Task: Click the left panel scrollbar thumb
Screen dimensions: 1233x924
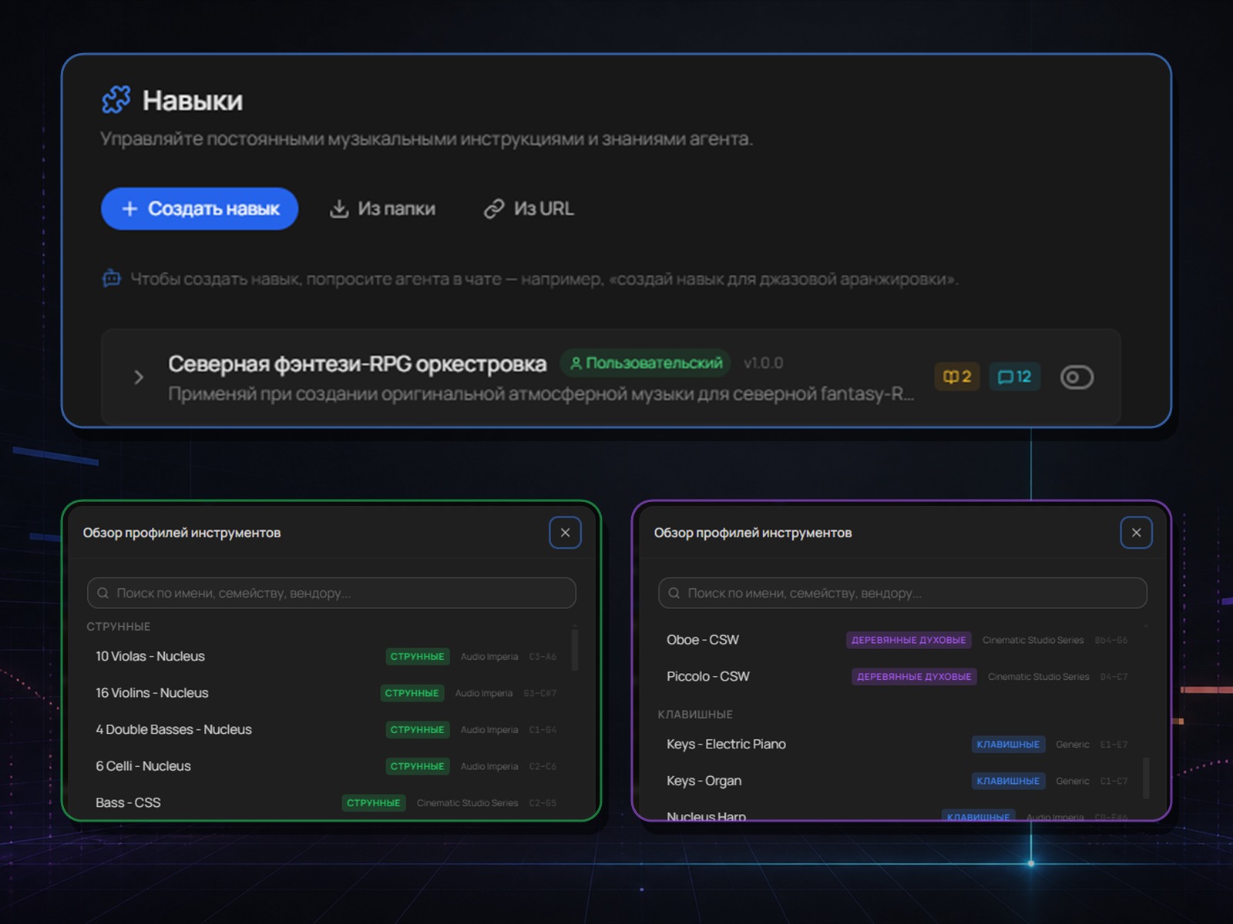Action: tap(575, 649)
